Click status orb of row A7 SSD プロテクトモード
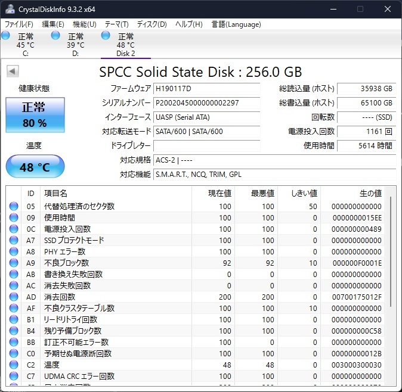402x392 pixels. tap(14, 240)
